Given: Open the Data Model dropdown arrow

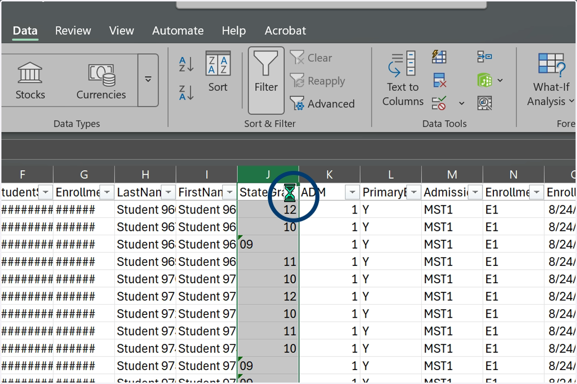Looking at the screenshot, I should 500,80.
